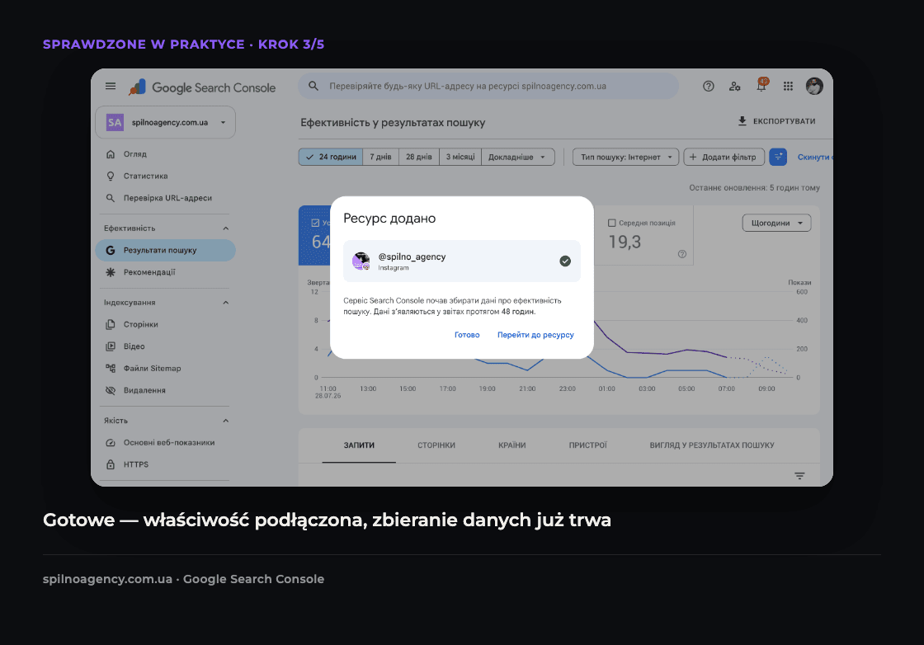
Task: Click ЕКСПОРТУВАТИ export button
Action: click(x=776, y=121)
